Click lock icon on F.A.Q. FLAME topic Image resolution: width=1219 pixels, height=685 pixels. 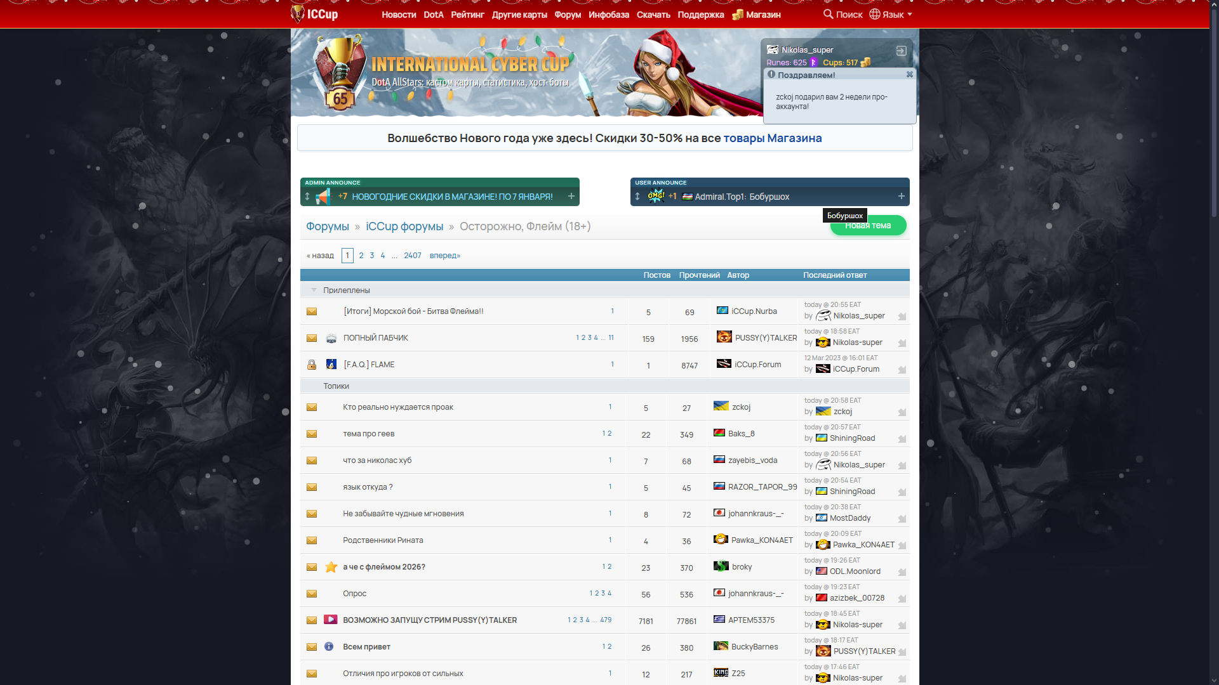pyautogui.click(x=312, y=365)
